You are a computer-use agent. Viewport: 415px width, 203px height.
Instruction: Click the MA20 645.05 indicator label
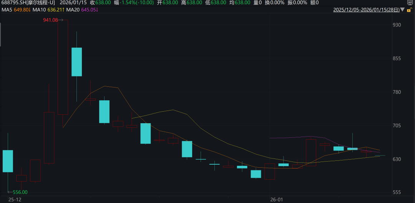click(82, 10)
